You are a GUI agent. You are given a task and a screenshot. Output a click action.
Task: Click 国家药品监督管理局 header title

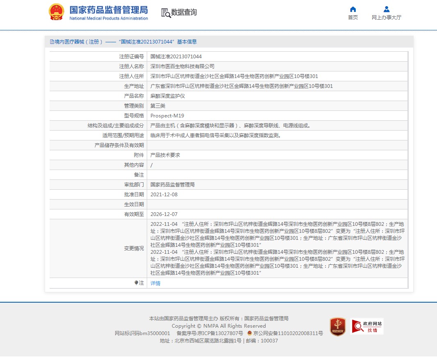tap(109, 10)
